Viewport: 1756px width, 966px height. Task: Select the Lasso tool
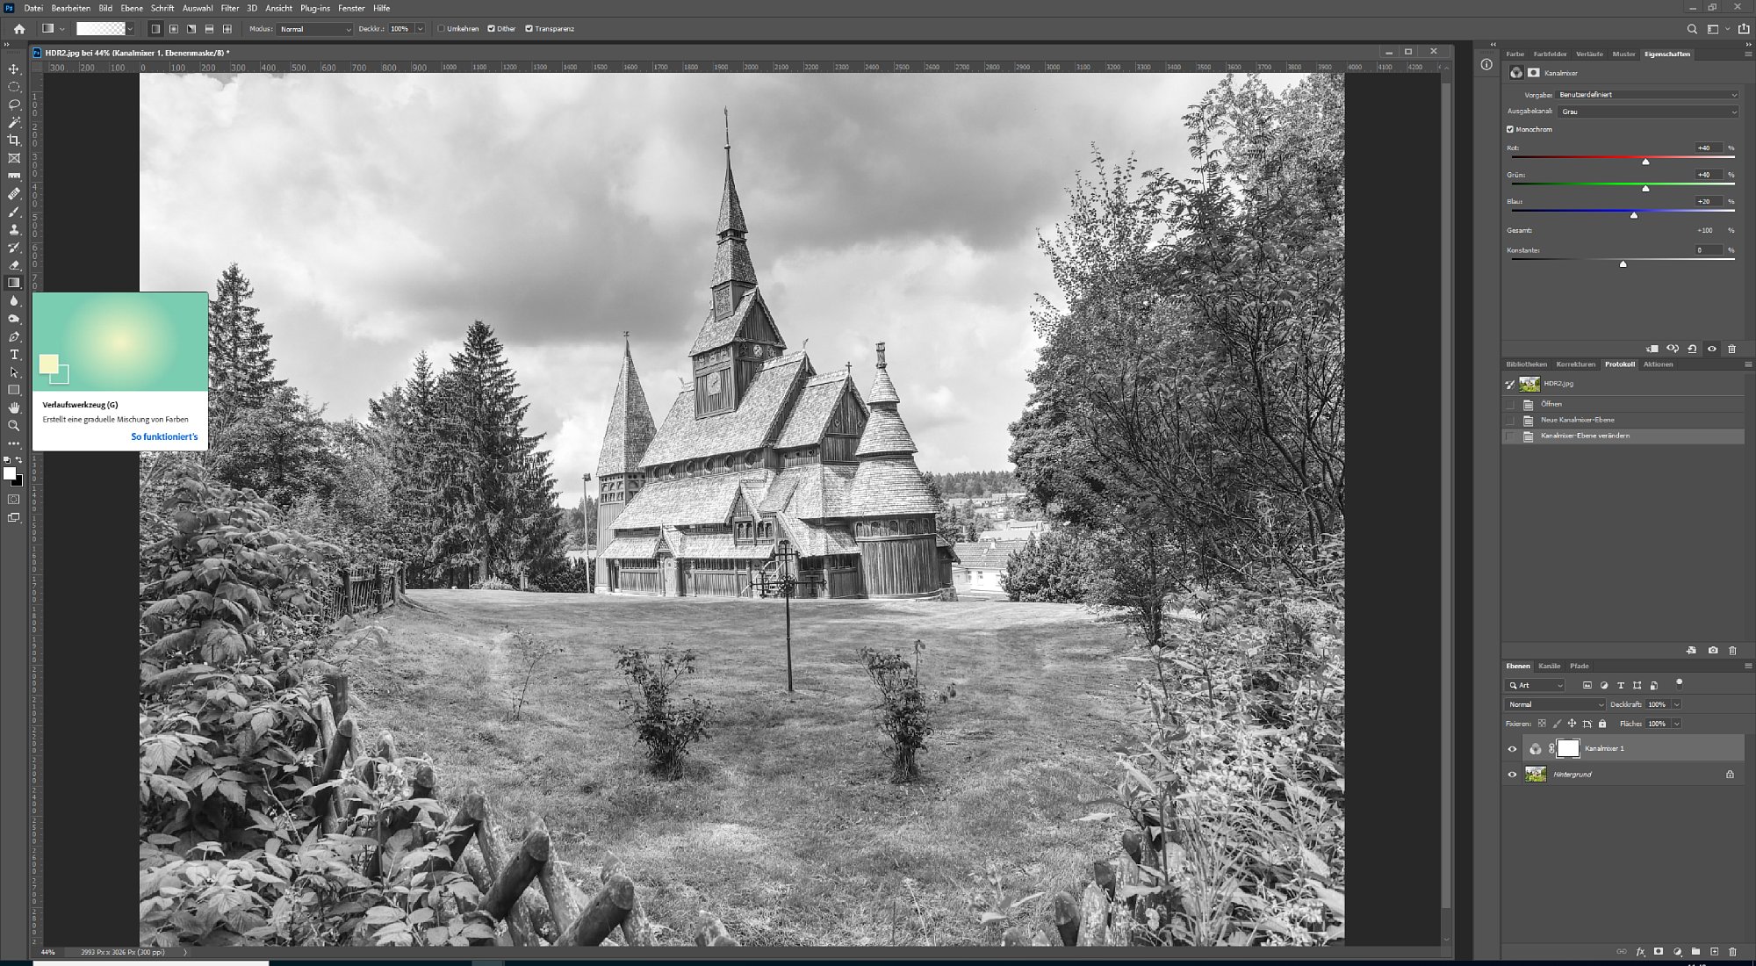pyautogui.click(x=14, y=105)
